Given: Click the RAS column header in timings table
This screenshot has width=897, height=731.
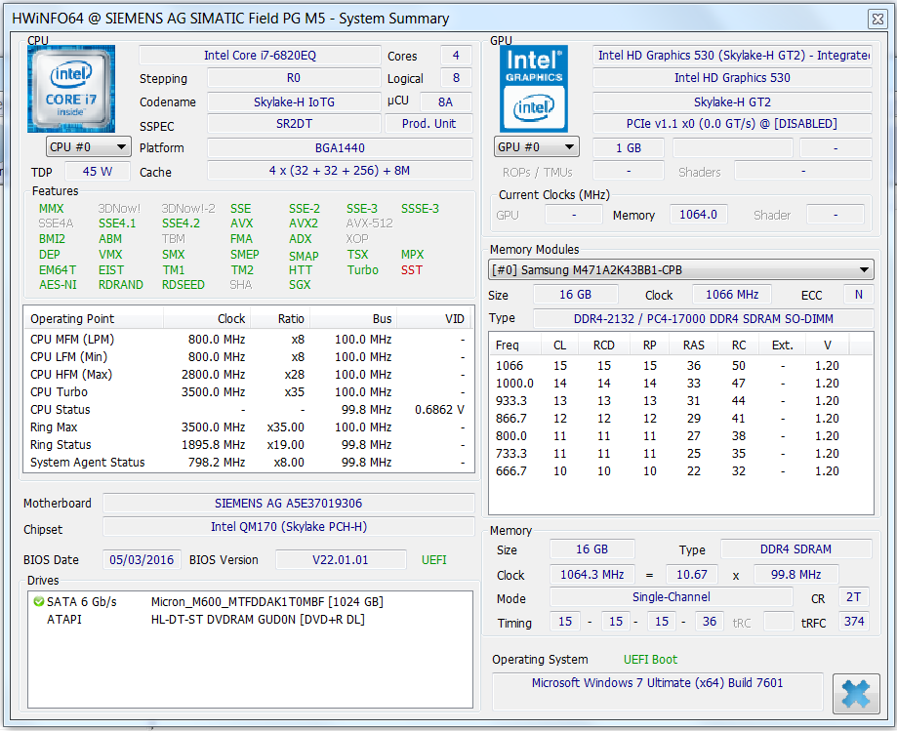Looking at the screenshot, I should (x=693, y=345).
